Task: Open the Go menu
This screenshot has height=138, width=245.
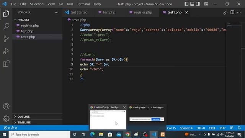Action: 61,4
